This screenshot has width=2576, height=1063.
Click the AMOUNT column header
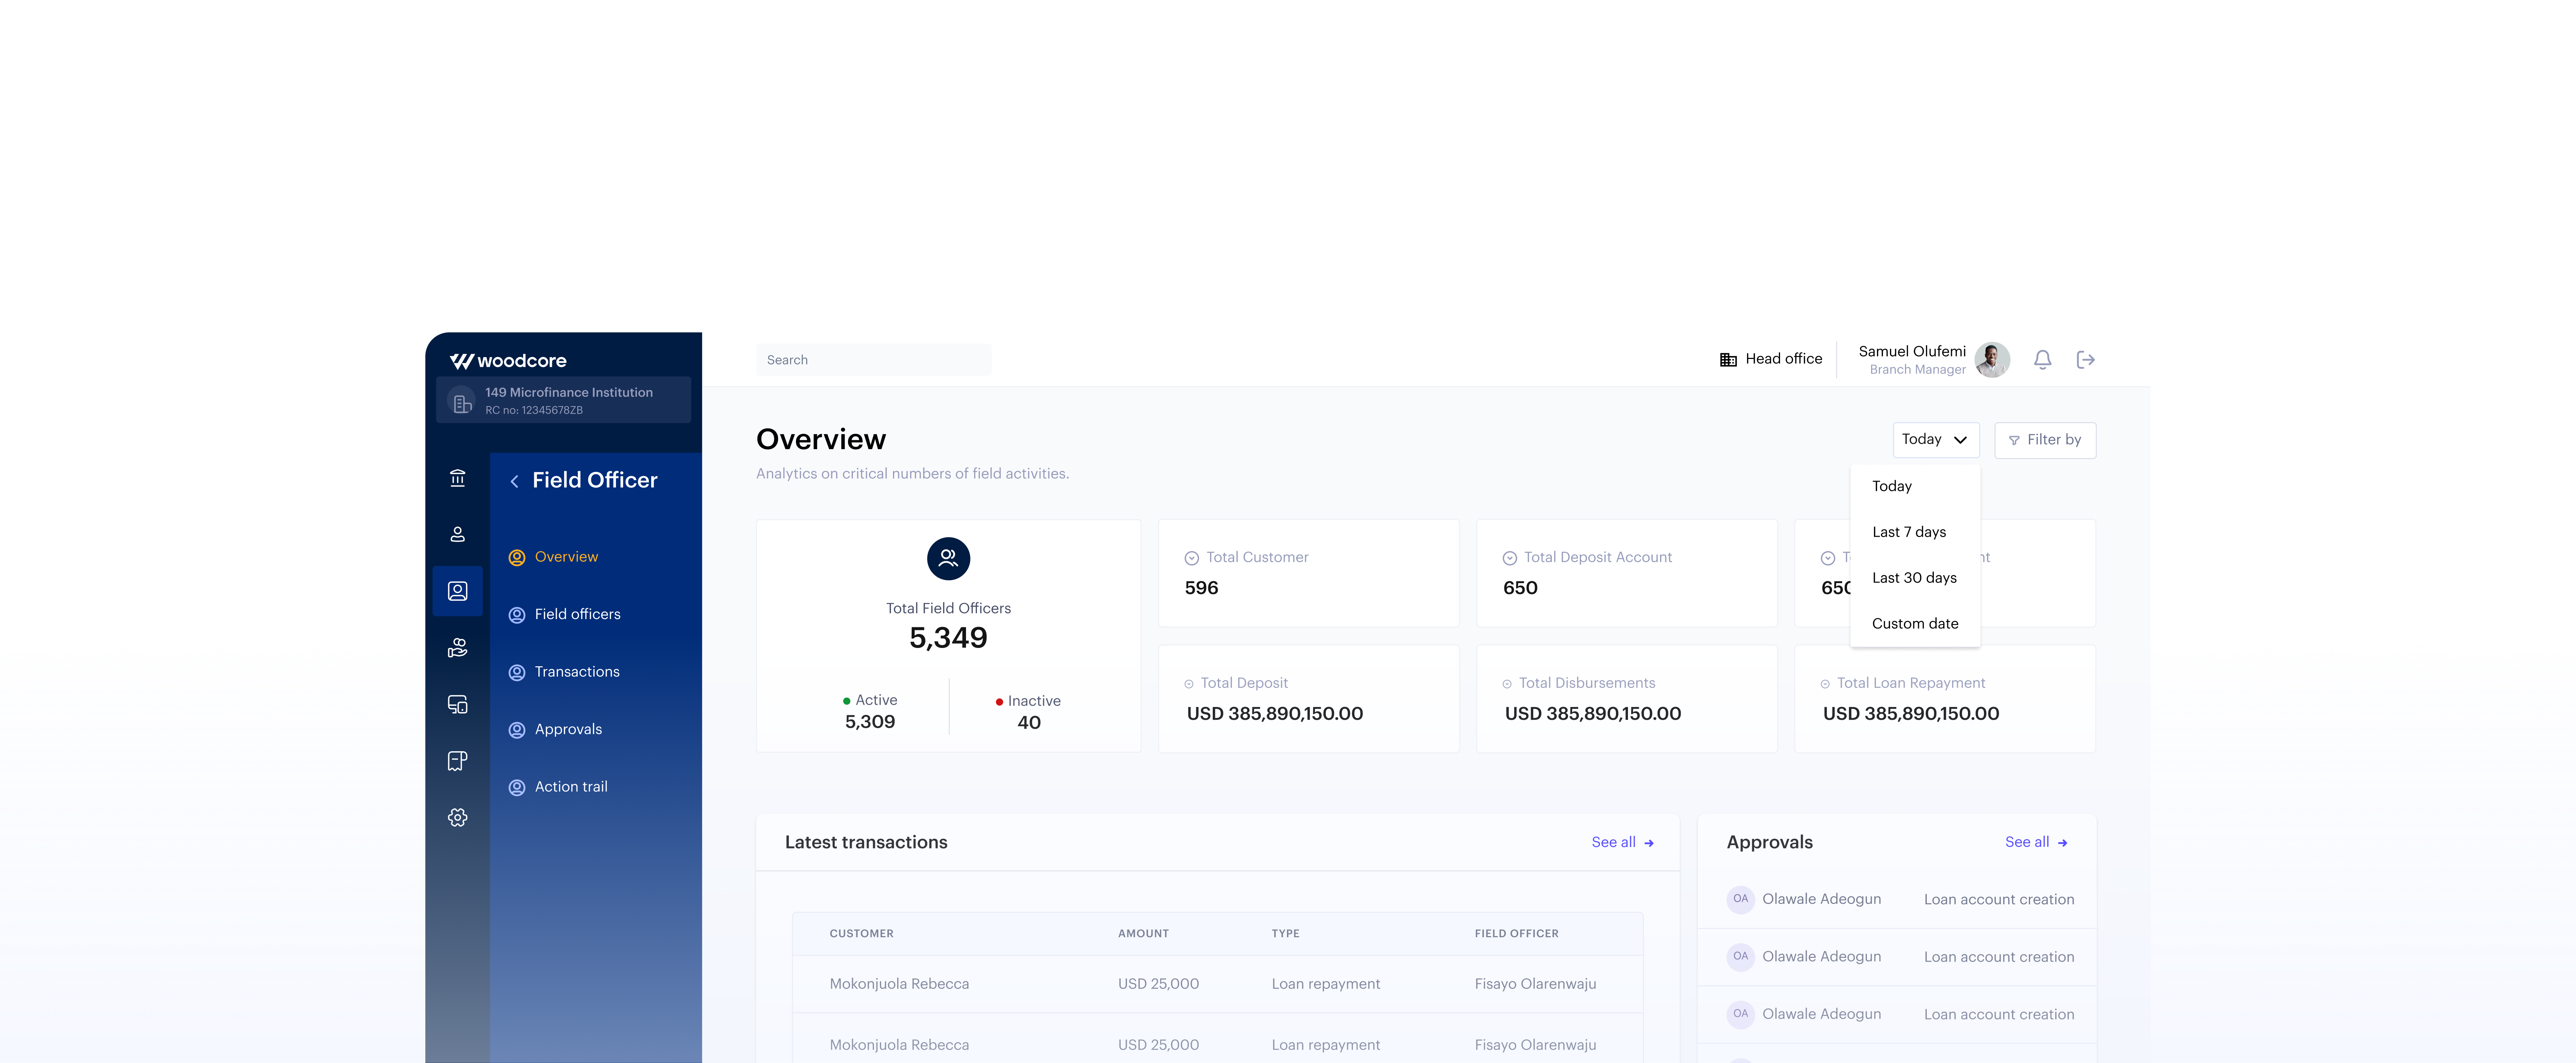1143,934
